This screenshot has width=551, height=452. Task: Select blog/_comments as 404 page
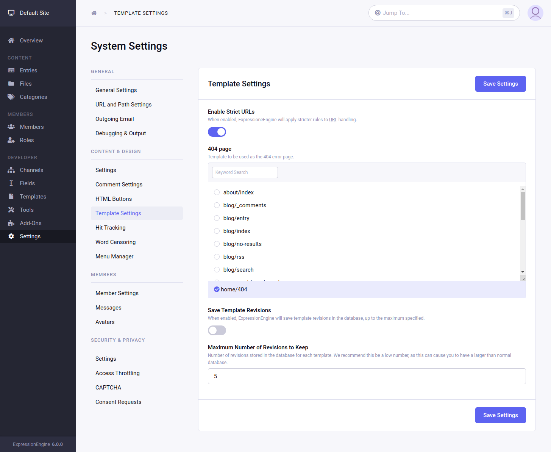coord(217,205)
